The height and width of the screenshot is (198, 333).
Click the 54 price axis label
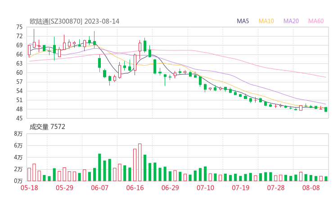19,91
